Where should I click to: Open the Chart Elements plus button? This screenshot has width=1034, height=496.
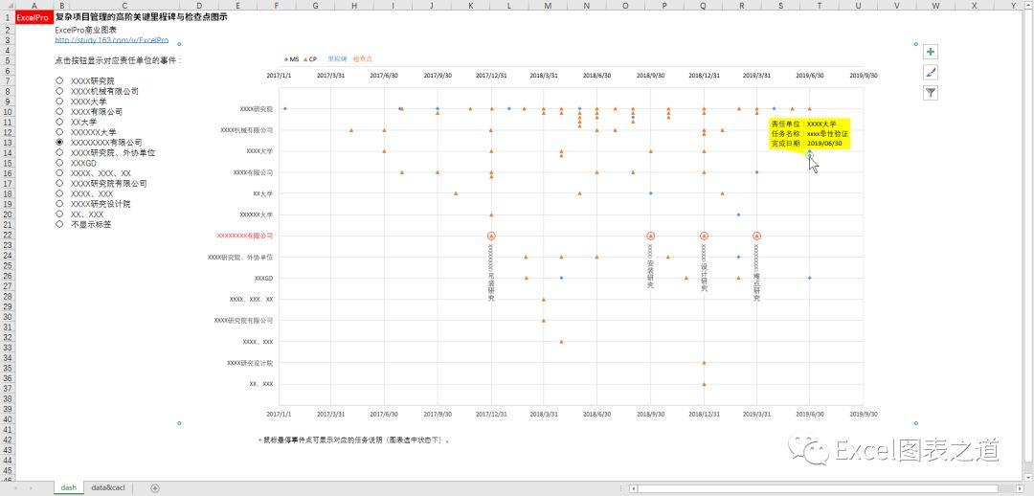(931, 52)
